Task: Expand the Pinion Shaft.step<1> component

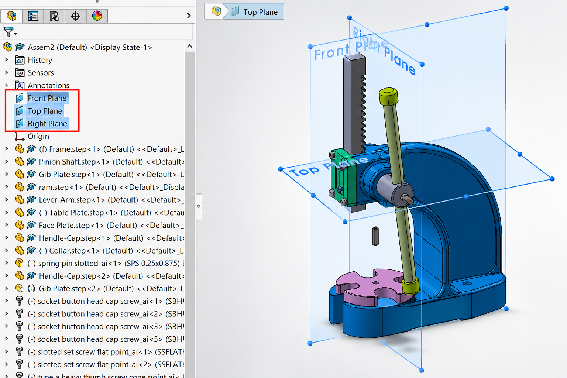Action: tap(7, 162)
